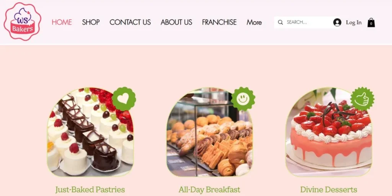The image size is (392, 196).
Task: Click the Log In link
Action: [x=353, y=23]
